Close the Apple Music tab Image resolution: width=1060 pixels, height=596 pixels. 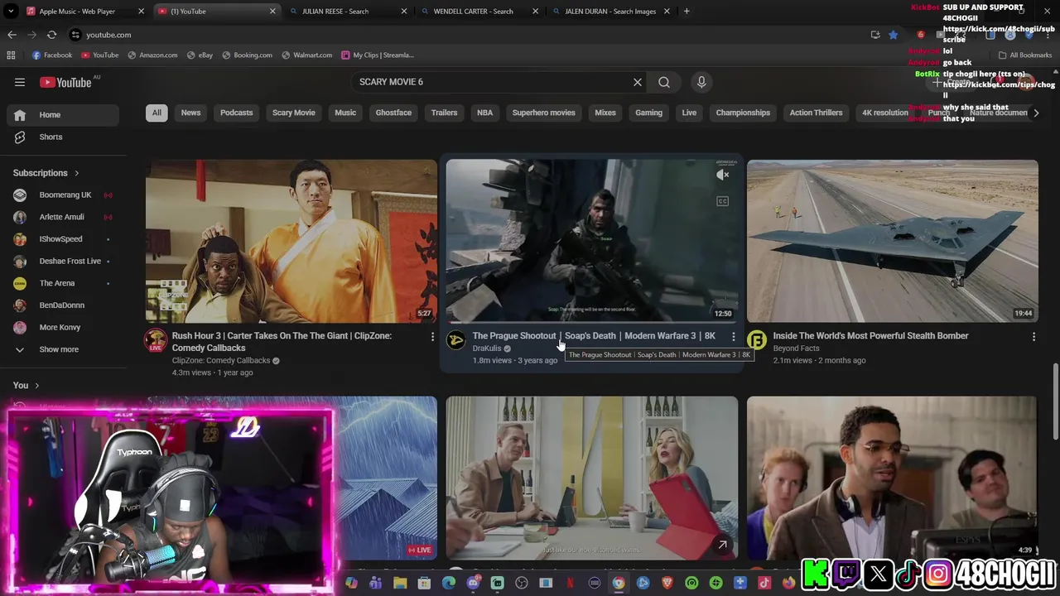[x=141, y=11]
